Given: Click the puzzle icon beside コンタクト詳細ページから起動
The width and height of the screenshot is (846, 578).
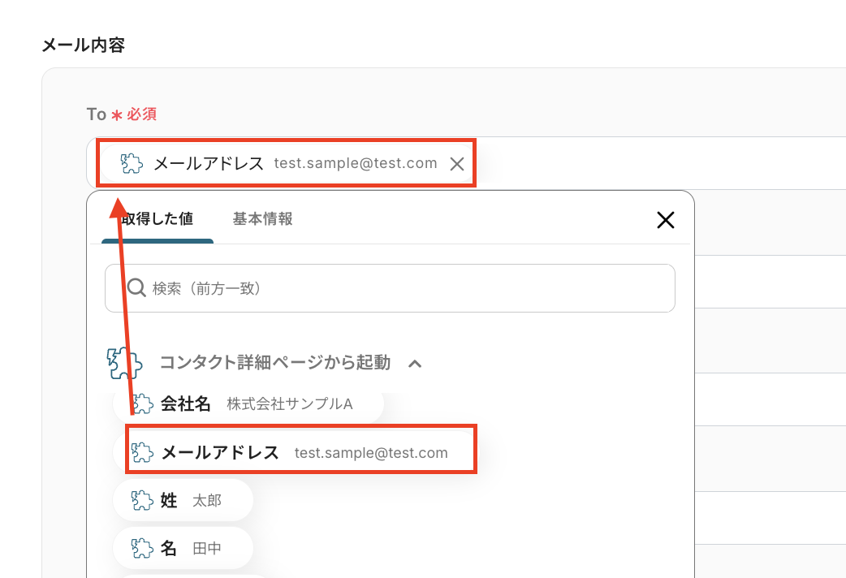Looking at the screenshot, I should pyautogui.click(x=125, y=363).
